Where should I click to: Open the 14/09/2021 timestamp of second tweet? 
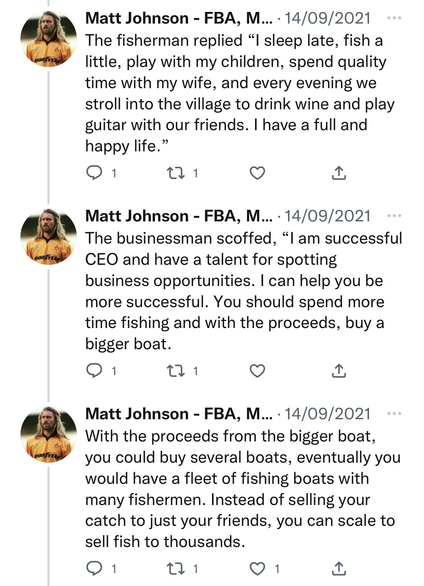327,216
